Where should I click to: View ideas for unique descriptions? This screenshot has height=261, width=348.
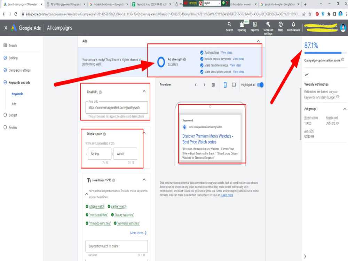pyautogui.click(x=239, y=72)
